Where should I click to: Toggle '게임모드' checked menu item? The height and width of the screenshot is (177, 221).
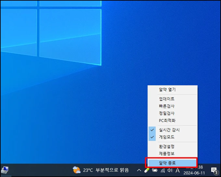coord(172,137)
